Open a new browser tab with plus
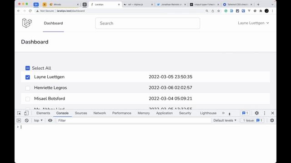 pos(258,5)
